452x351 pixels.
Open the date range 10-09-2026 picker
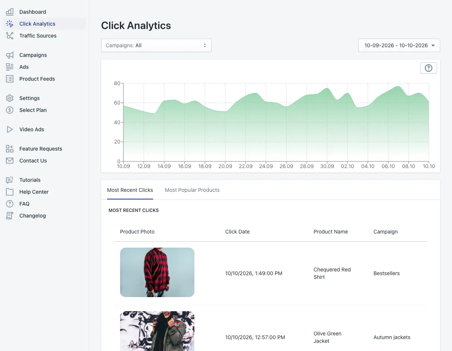coord(399,45)
